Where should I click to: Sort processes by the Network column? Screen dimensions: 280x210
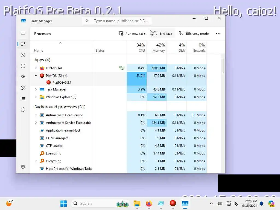(196, 47)
